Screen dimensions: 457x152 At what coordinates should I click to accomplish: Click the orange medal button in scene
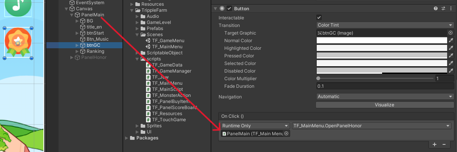click(x=17, y=42)
